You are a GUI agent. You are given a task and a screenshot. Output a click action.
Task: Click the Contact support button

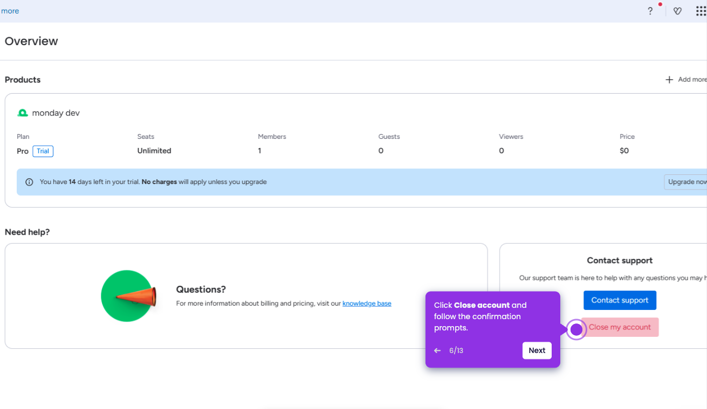620,300
